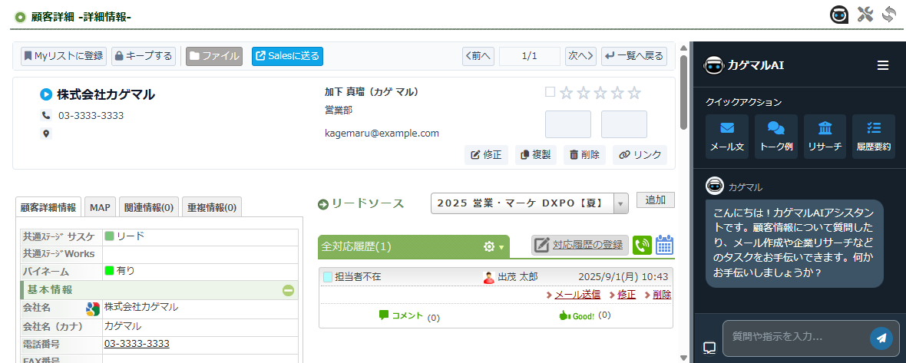Open the calendar icon beside history
Viewport: 906px width, 363px height.
tap(665, 245)
